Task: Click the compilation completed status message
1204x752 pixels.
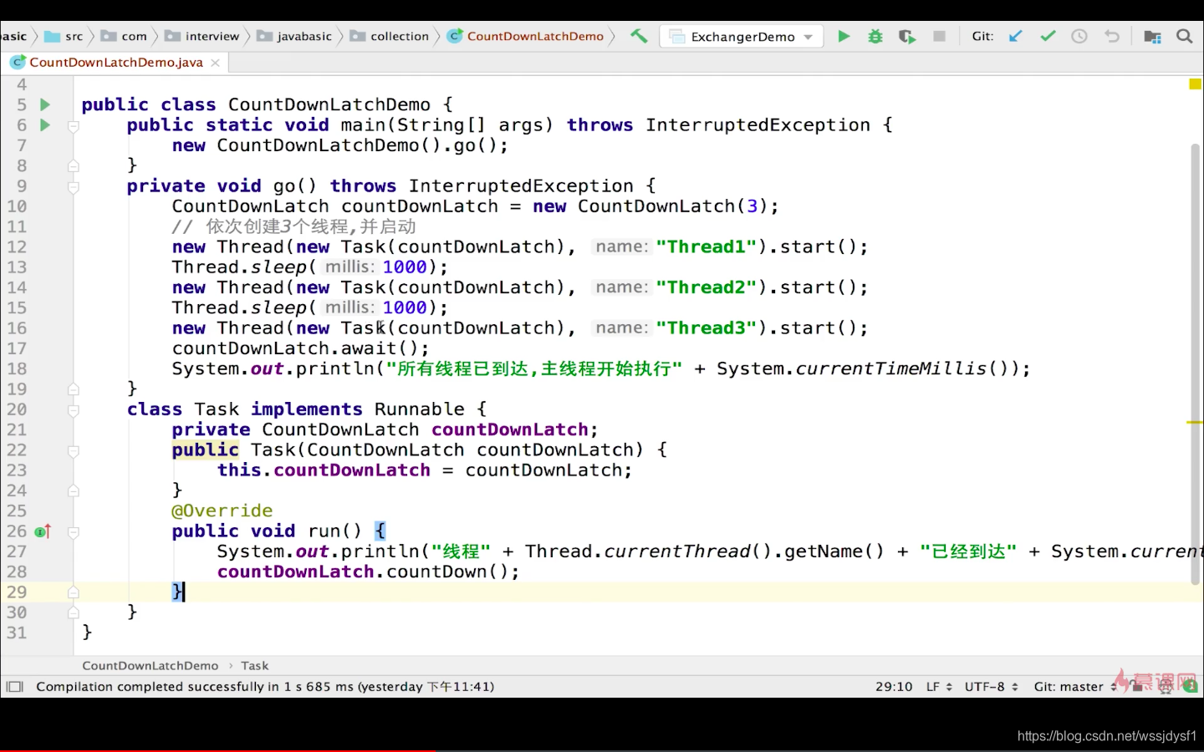Action: (265, 687)
